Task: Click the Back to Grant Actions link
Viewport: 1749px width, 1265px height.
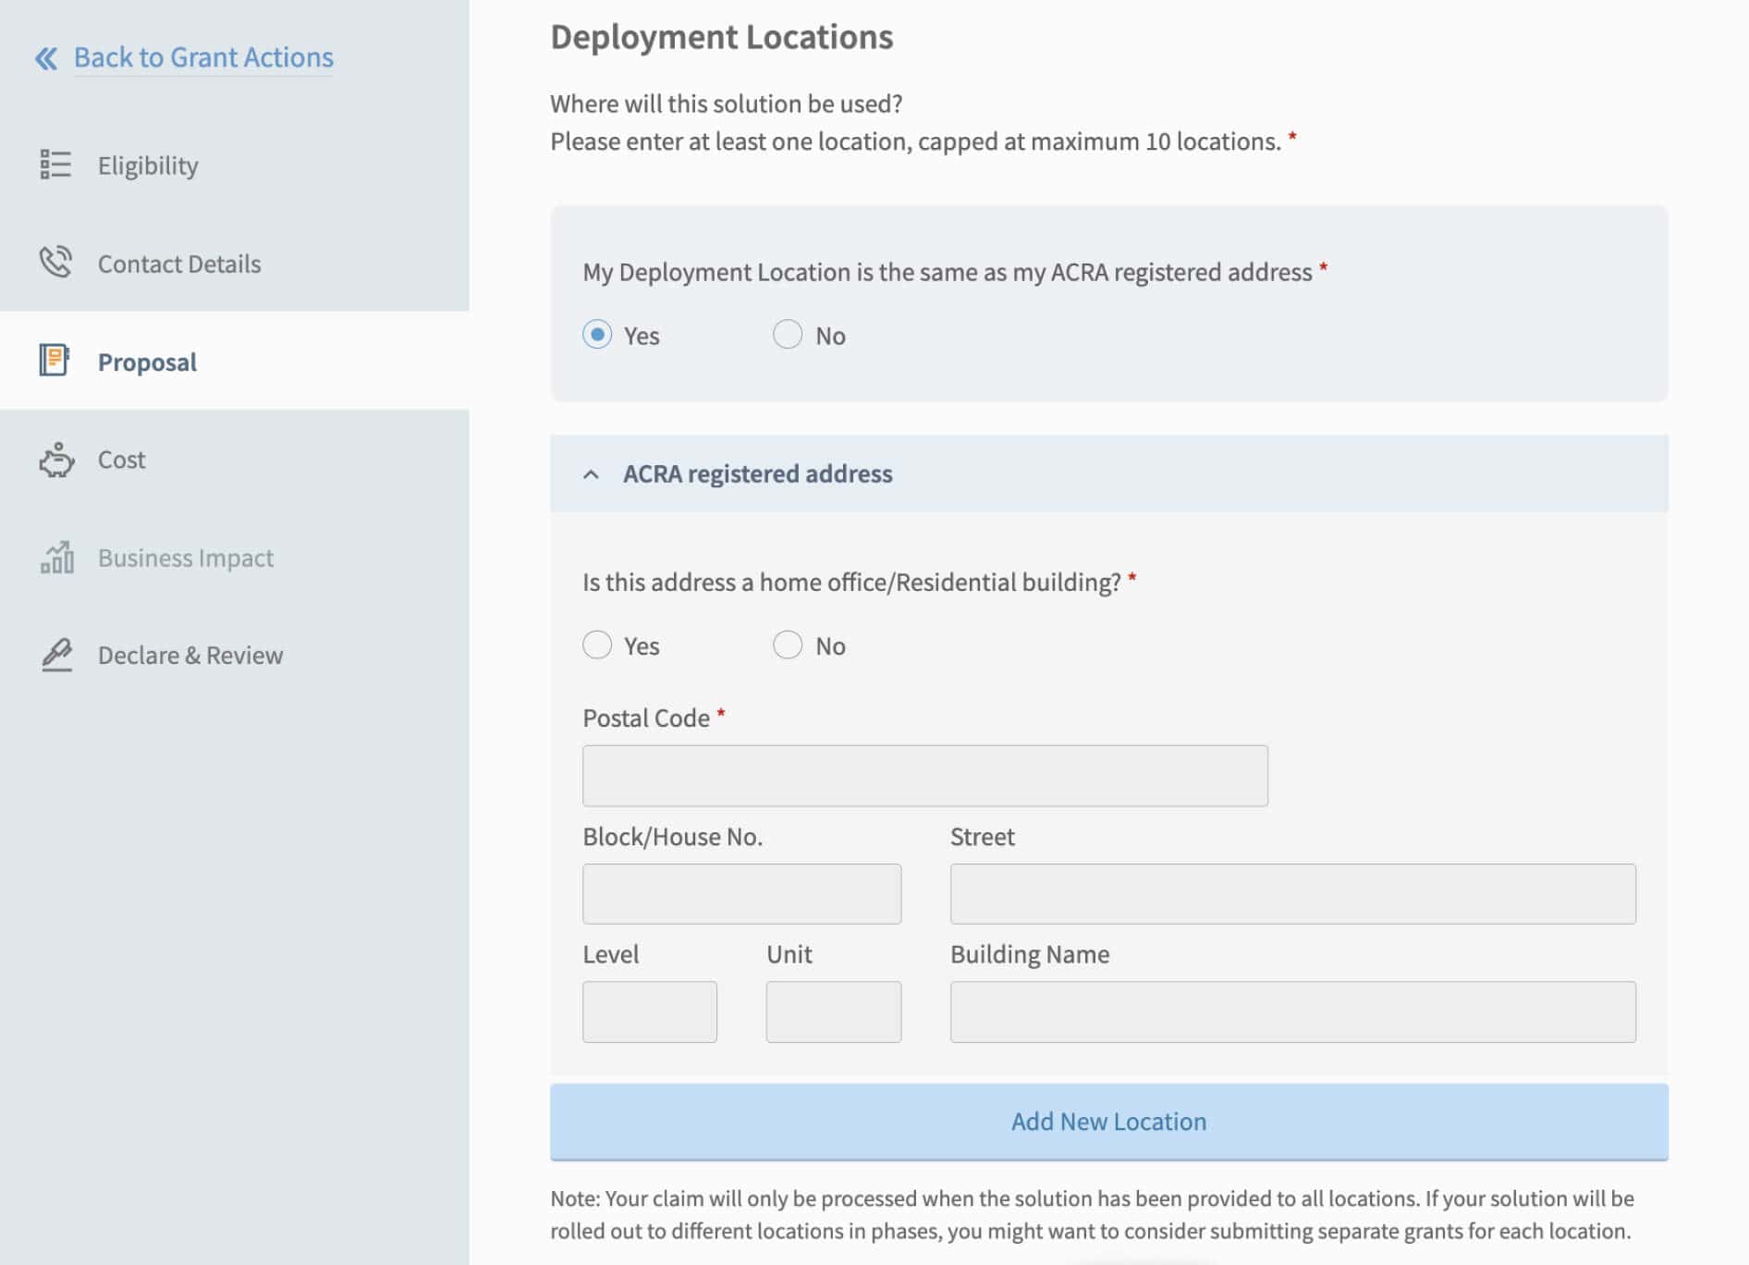Action: [203, 57]
